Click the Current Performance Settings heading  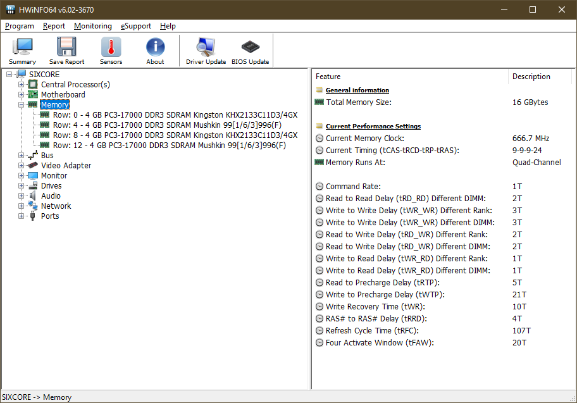point(373,127)
